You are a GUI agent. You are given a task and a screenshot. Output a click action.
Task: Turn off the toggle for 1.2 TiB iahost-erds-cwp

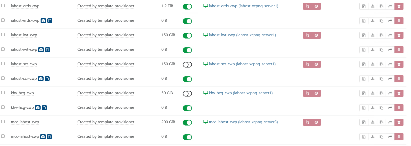click(x=187, y=6)
